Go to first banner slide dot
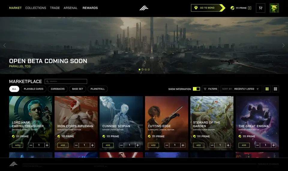The image size is (288, 171). click(139, 69)
